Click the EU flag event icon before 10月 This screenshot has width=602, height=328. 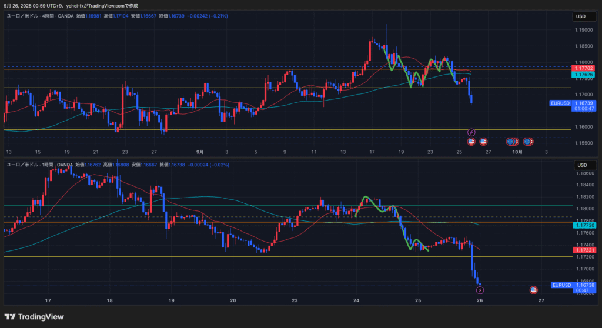click(510, 142)
